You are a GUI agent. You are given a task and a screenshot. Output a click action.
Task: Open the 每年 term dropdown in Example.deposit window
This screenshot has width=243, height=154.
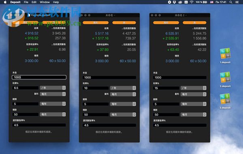click(x=53, y=104)
